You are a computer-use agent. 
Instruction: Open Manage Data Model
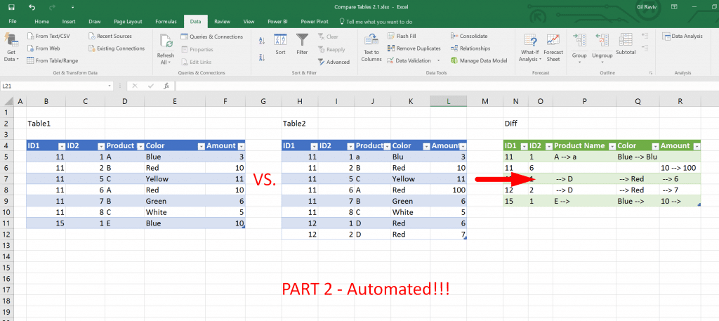pos(479,60)
